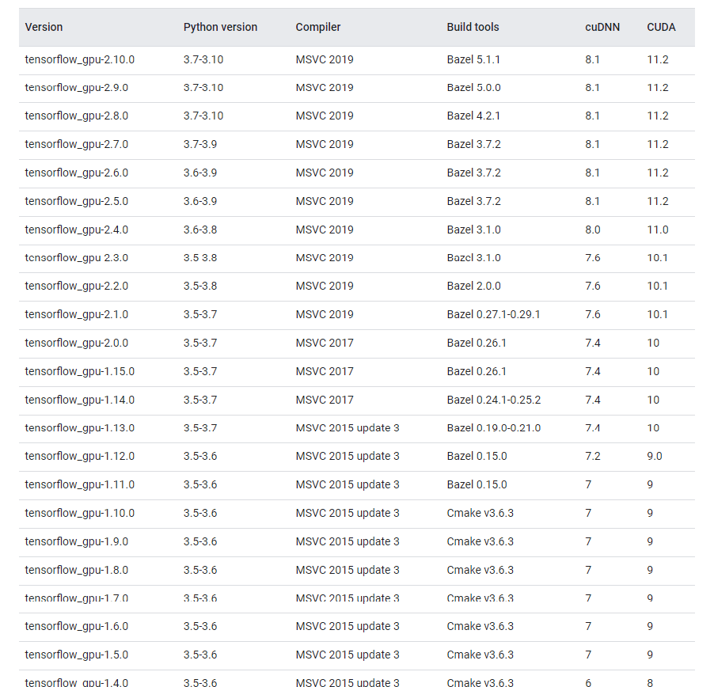Viewport: 714px width, 687px height.
Task: Click MSVC 2015 update 3 in 1.13.0 row
Action: pyautogui.click(x=348, y=428)
